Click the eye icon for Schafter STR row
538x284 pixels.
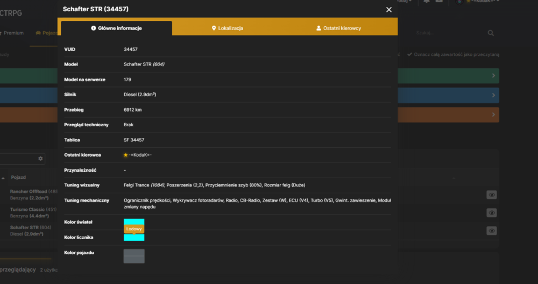click(x=492, y=231)
